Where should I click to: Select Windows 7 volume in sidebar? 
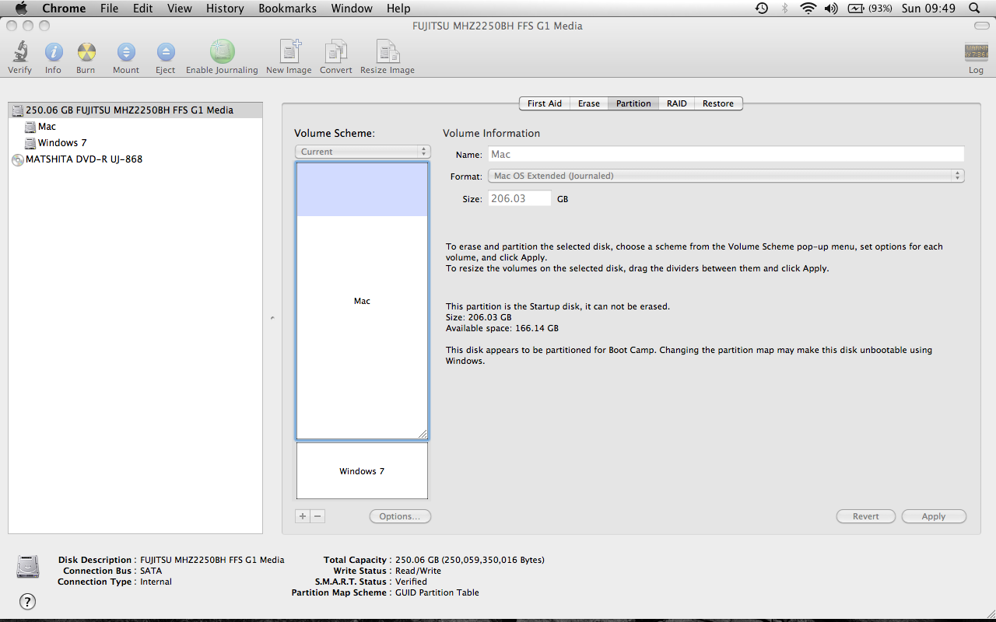click(x=135, y=143)
